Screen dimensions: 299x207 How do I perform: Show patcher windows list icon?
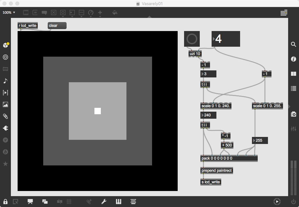tap(45, 202)
